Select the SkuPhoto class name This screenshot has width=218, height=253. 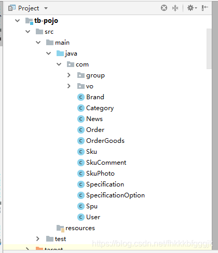tap(100, 174)
